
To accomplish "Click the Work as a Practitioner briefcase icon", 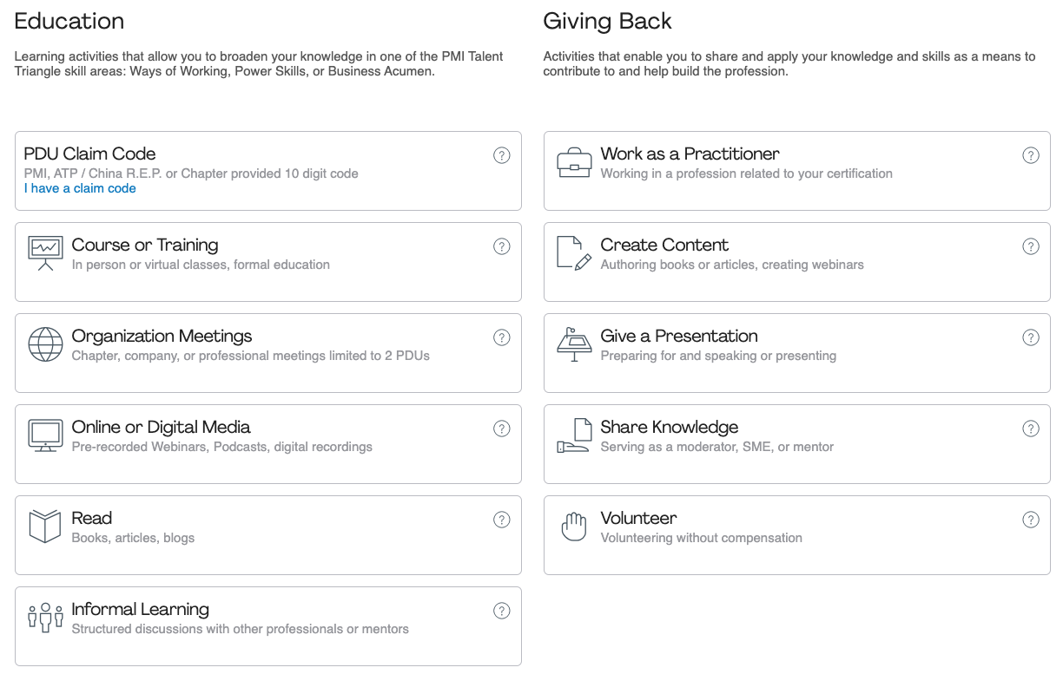I will (x=574, y=162).
